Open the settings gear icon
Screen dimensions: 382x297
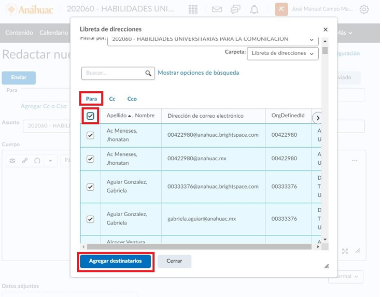point(364,9)
